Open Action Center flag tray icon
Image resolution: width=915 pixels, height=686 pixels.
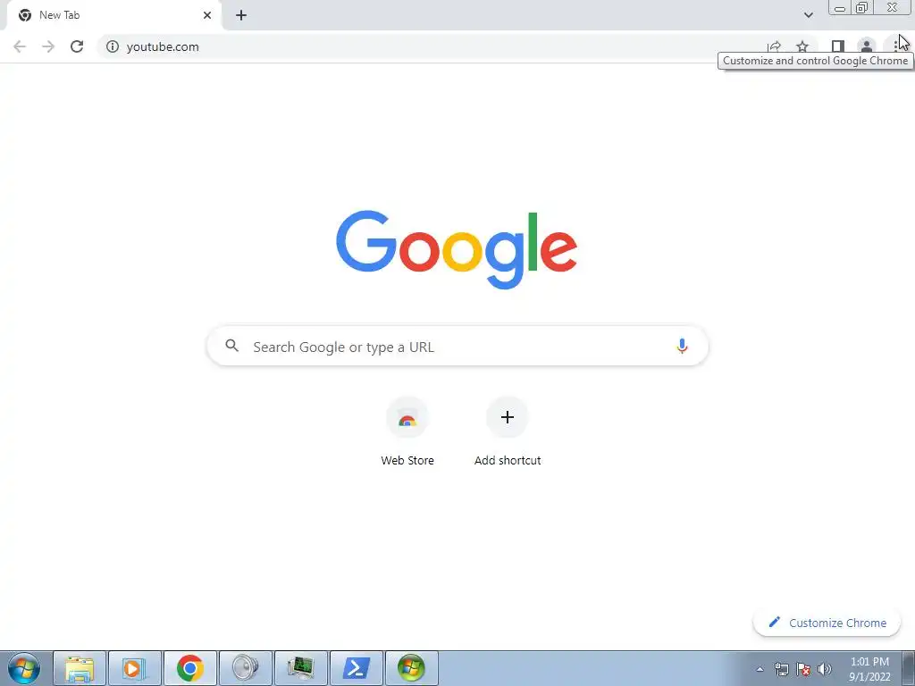(803, 669)
